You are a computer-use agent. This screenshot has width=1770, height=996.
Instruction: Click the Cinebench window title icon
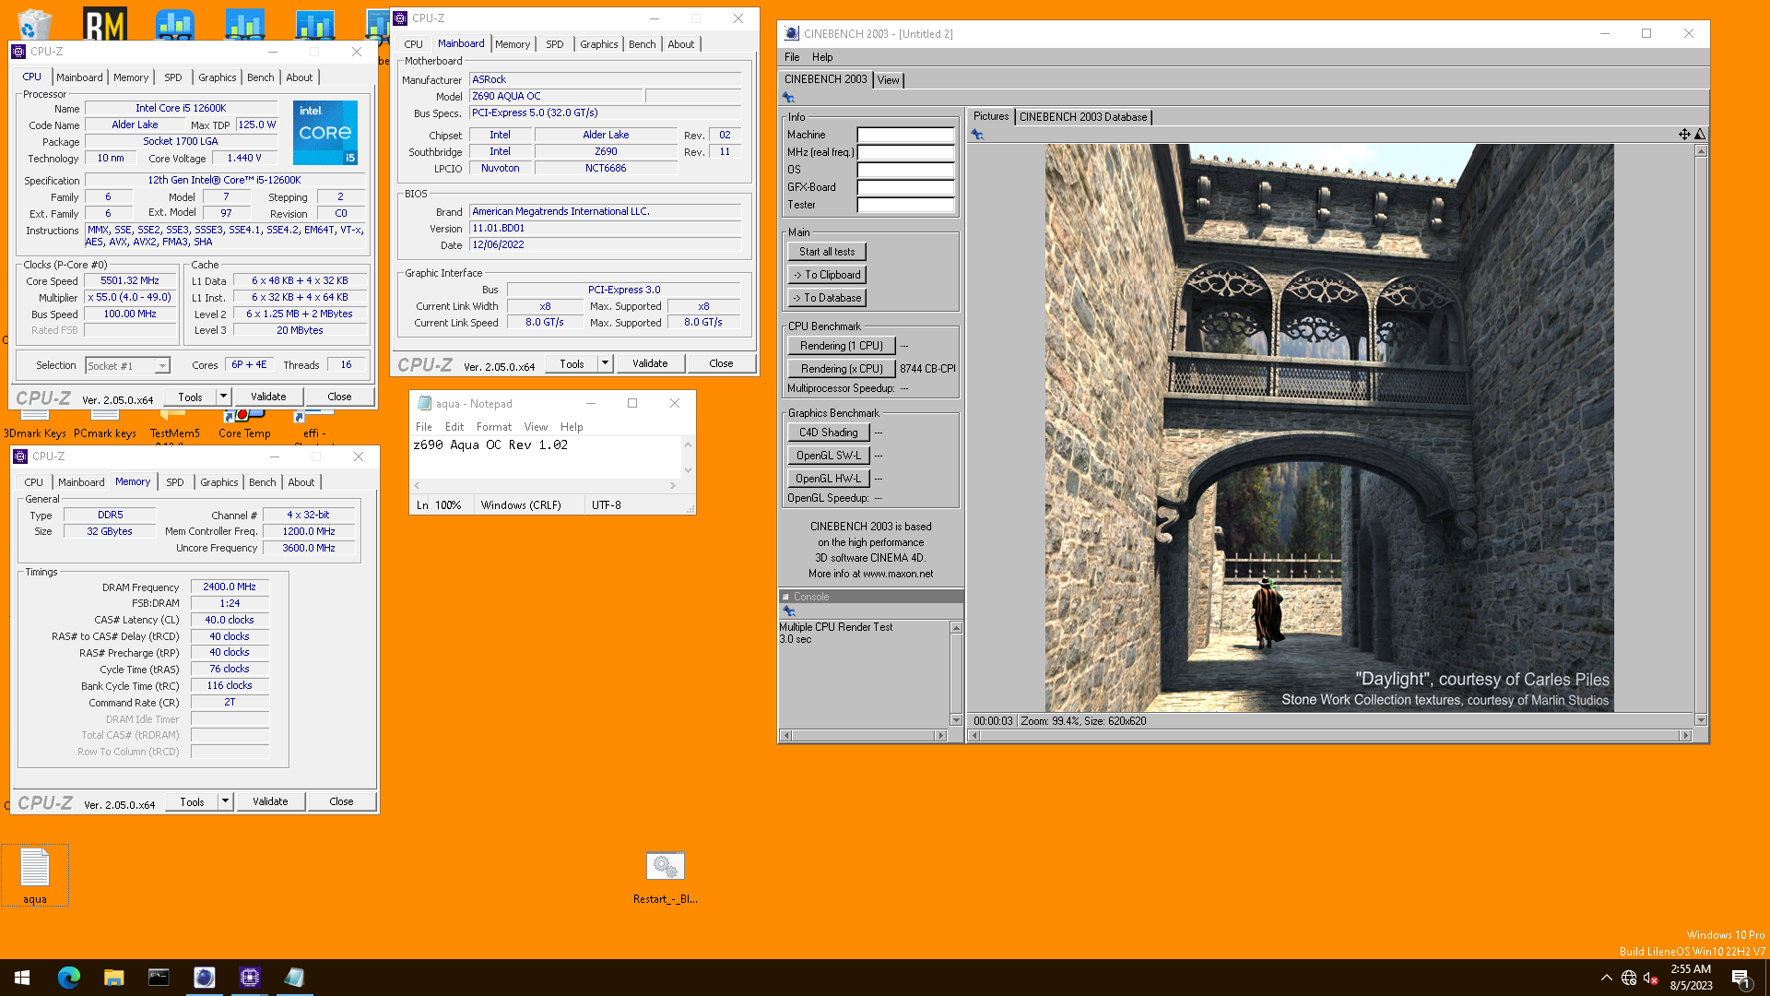(x=791, y=33)
